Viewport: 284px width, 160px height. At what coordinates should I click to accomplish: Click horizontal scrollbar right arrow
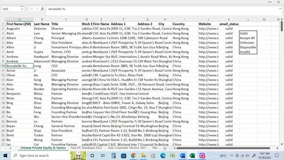[277, 148]
